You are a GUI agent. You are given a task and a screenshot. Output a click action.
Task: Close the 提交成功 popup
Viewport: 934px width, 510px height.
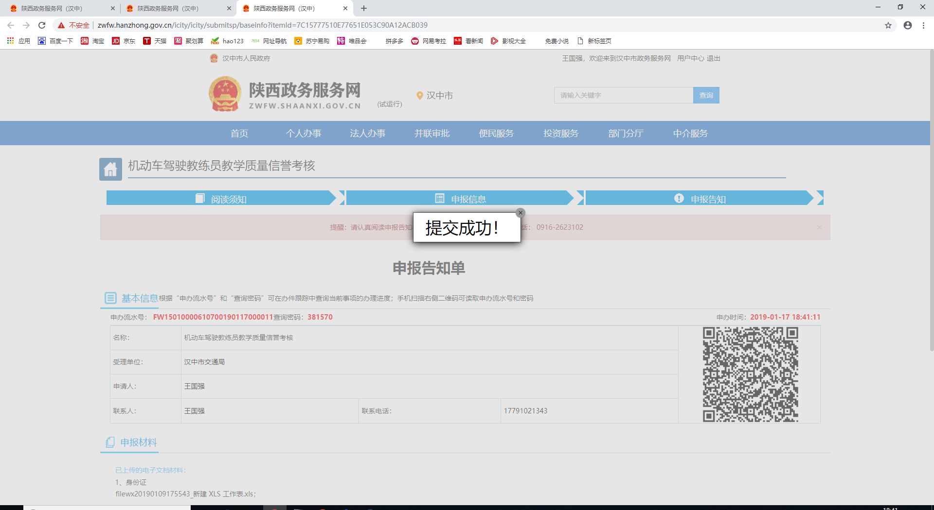[x=520, y=212]
